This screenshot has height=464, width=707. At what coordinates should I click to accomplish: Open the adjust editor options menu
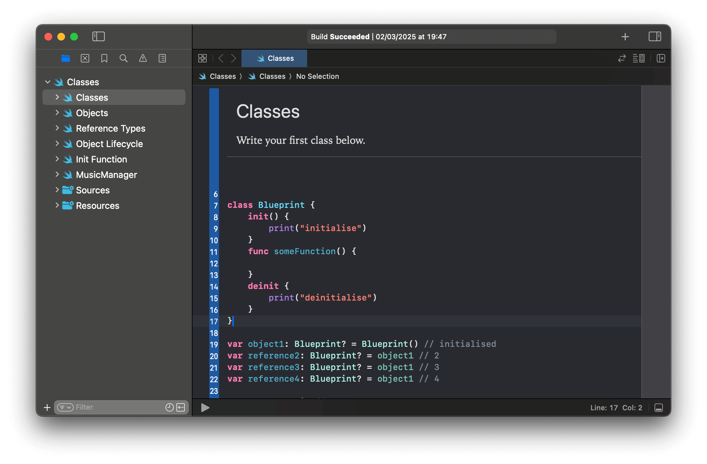[638, 58]
